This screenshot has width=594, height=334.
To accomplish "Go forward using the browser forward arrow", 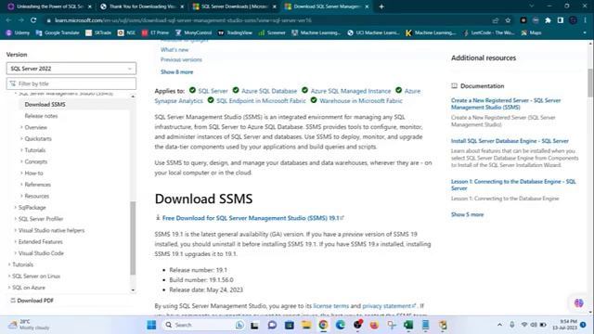I will 20,20.
